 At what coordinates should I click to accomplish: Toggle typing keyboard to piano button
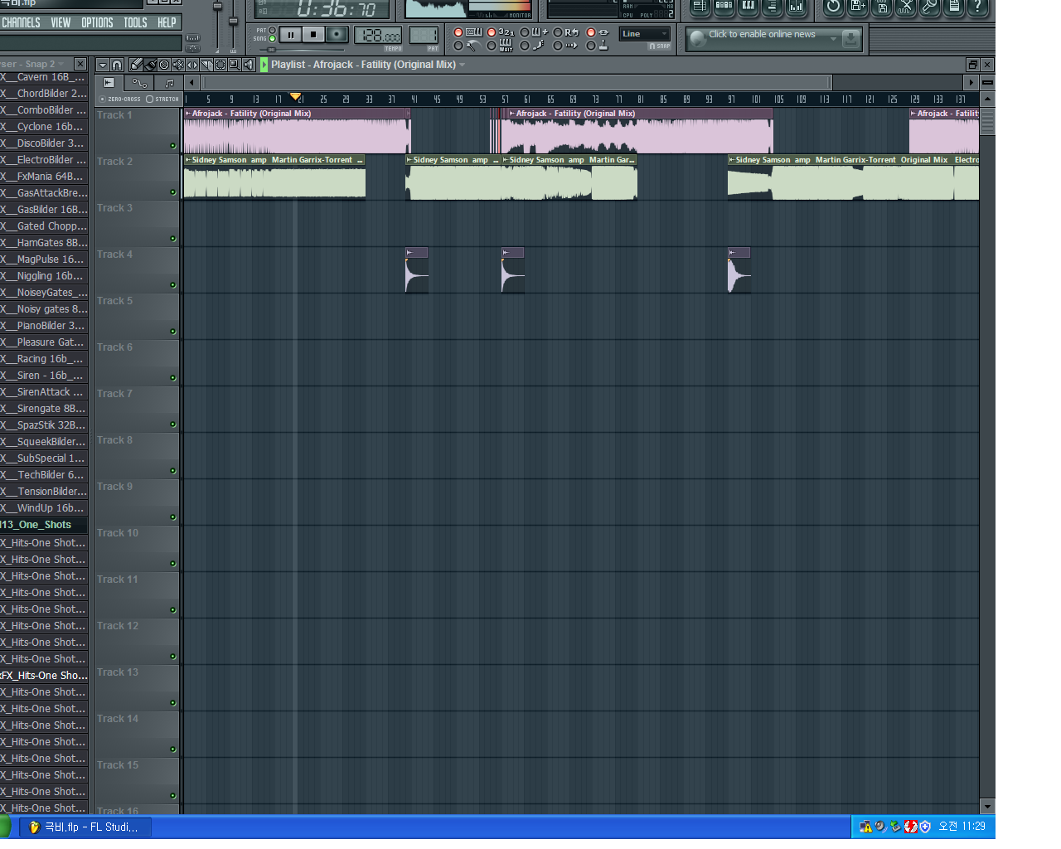(x=458, y=32)
